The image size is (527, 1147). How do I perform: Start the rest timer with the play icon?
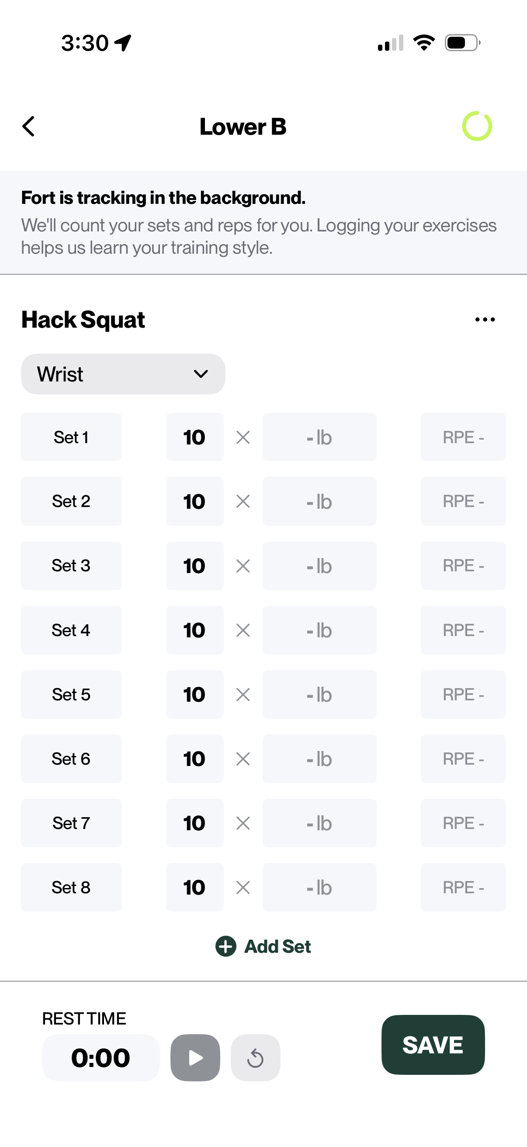[x=195, y=1057]
